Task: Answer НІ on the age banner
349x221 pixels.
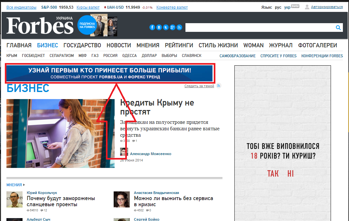Action: click(x=290, y=174)
